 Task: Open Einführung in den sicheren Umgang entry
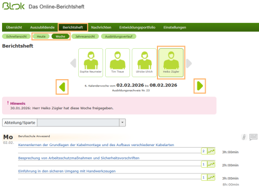coord(67,171)
